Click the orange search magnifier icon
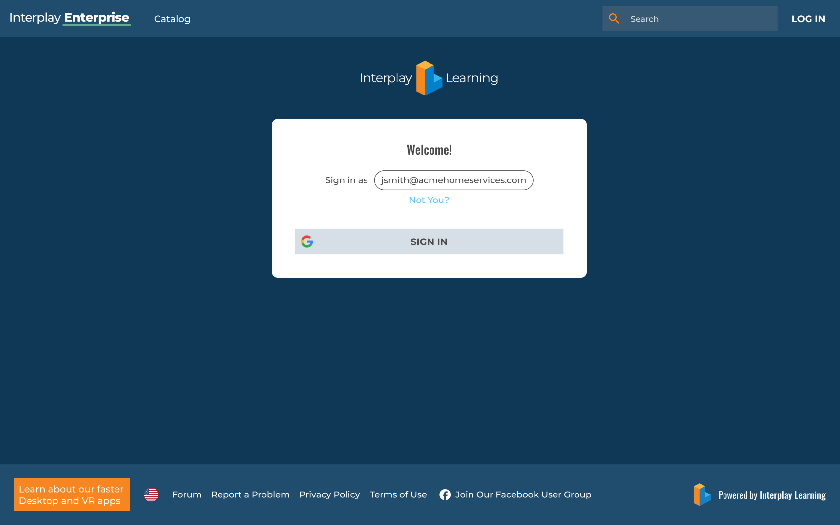840x525 pixels. [x=614, y=18]
